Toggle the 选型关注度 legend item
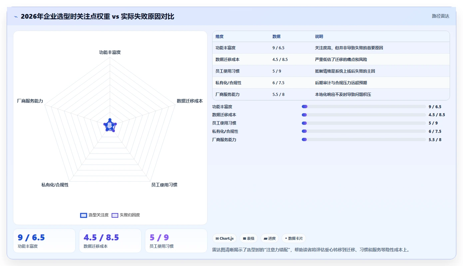The height and width of the screenshot is (266, 463). [x=94, y=215]
